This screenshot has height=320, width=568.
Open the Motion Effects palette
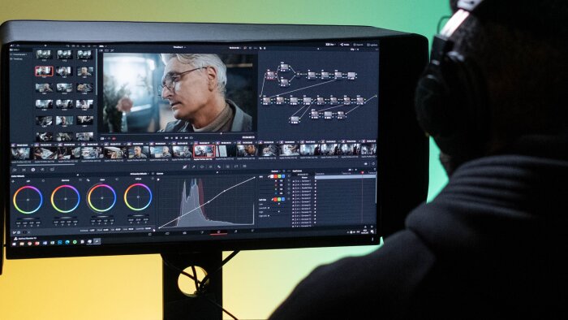52,169
